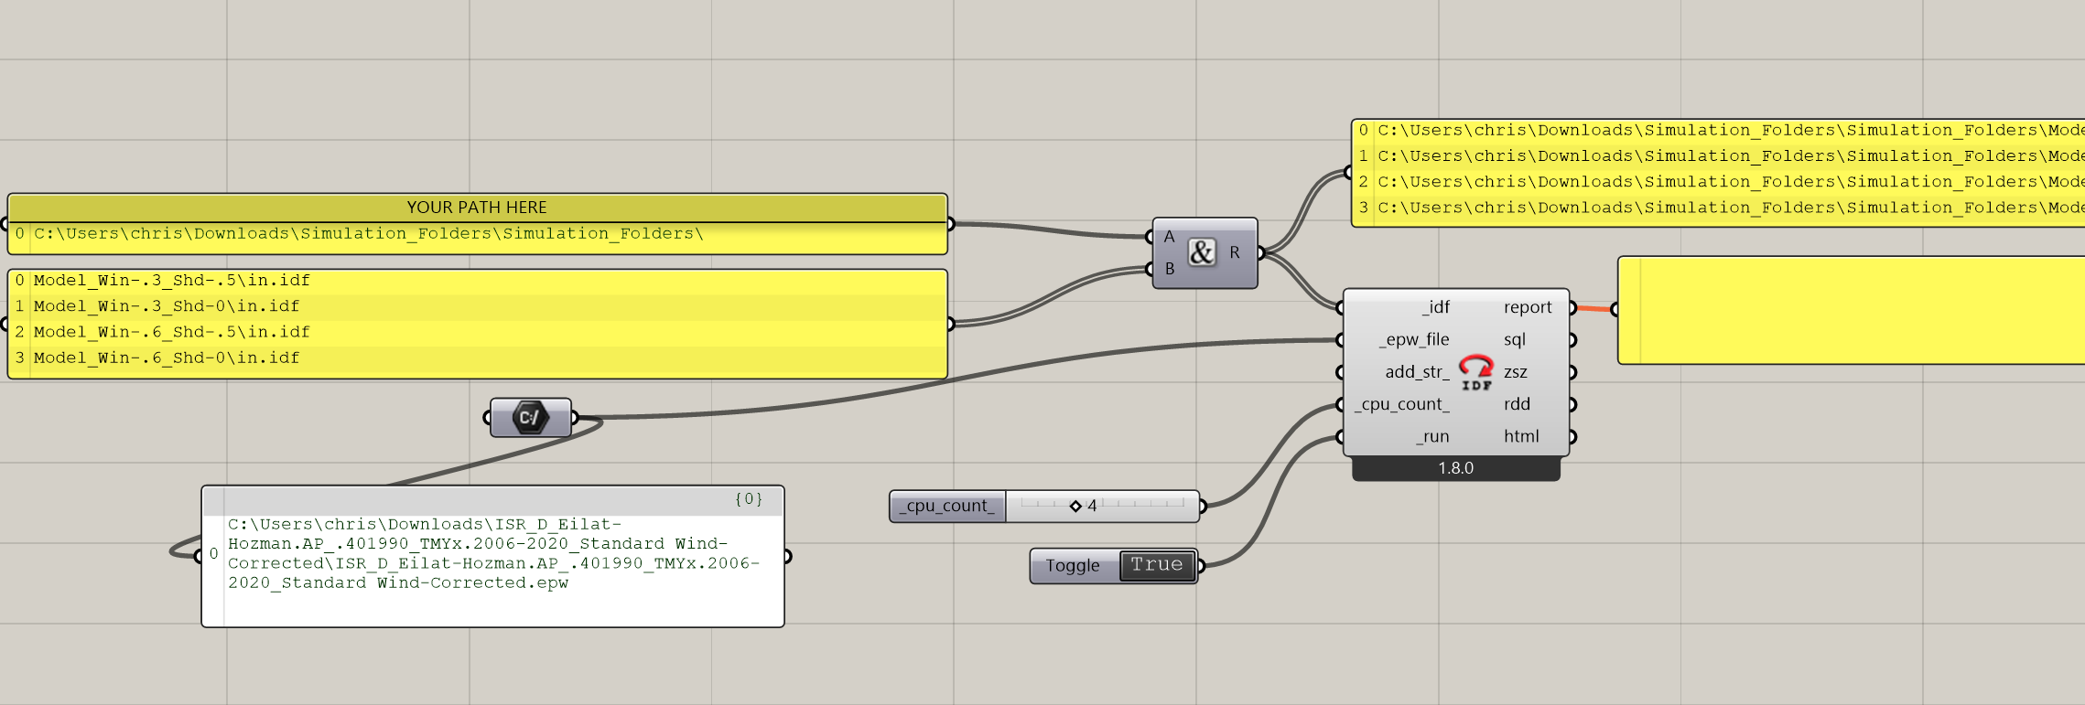2085x705 pixels.
Task: Select row Model_Win-.3_Shd-.5\in.idf
Action: pos(477,281)
